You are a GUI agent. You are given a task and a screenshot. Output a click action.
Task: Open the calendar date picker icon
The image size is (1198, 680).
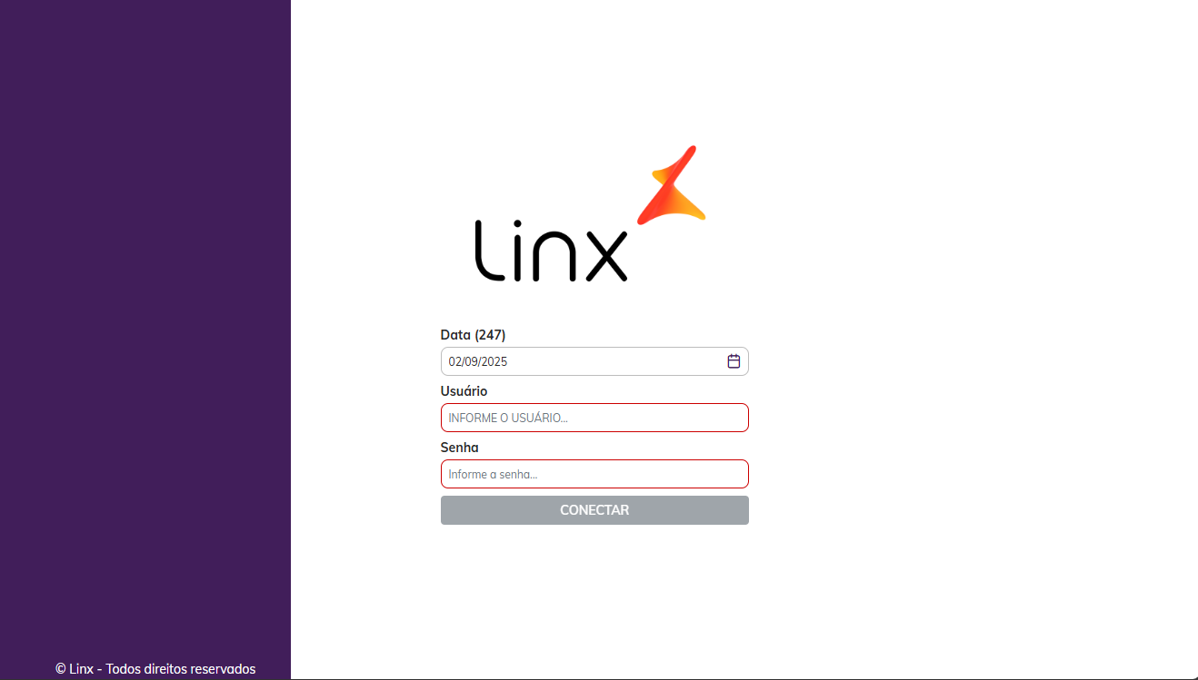coord(734,361)
